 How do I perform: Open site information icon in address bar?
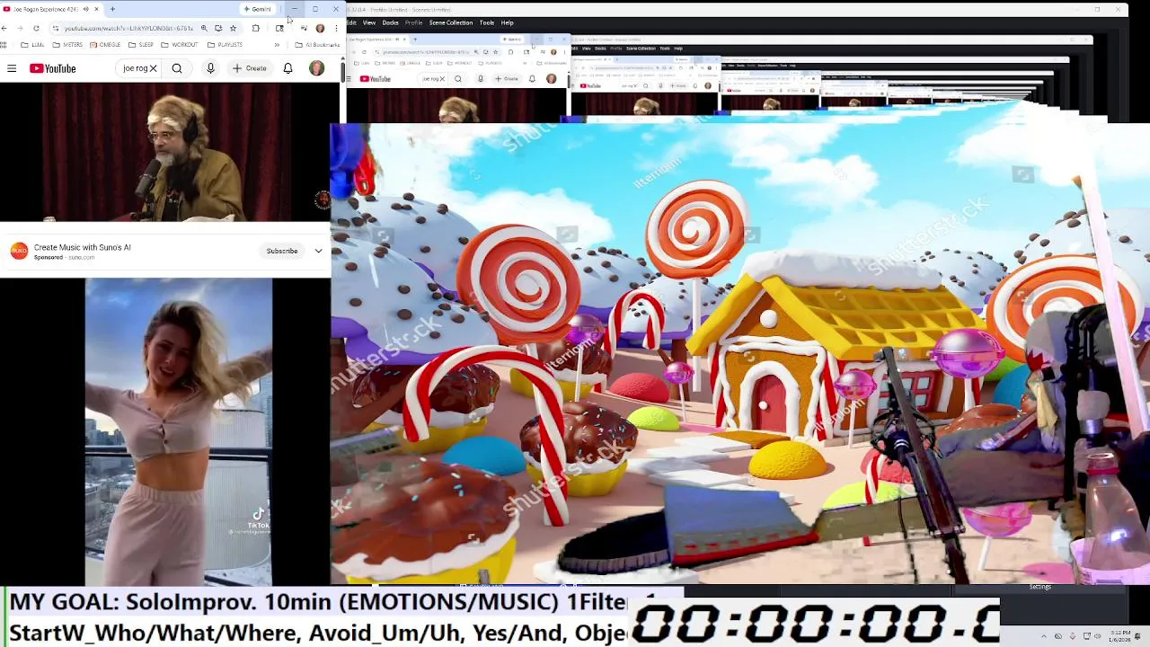pyautogui.click(x=54, y=28)
